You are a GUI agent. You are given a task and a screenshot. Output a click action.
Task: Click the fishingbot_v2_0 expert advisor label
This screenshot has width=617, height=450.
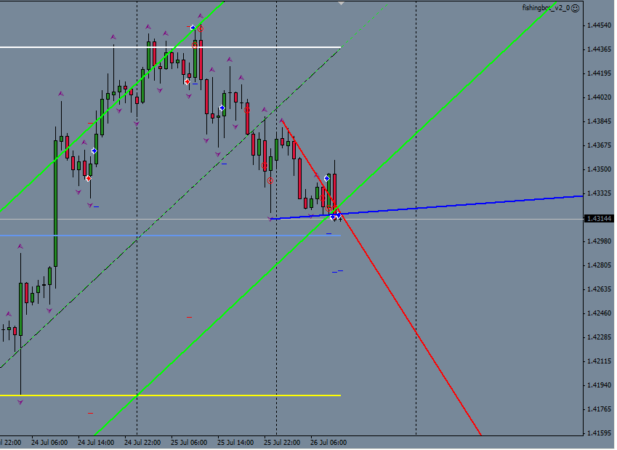[546, 8]
